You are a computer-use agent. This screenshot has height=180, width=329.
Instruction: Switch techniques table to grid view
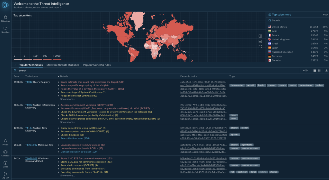(319, 70)
